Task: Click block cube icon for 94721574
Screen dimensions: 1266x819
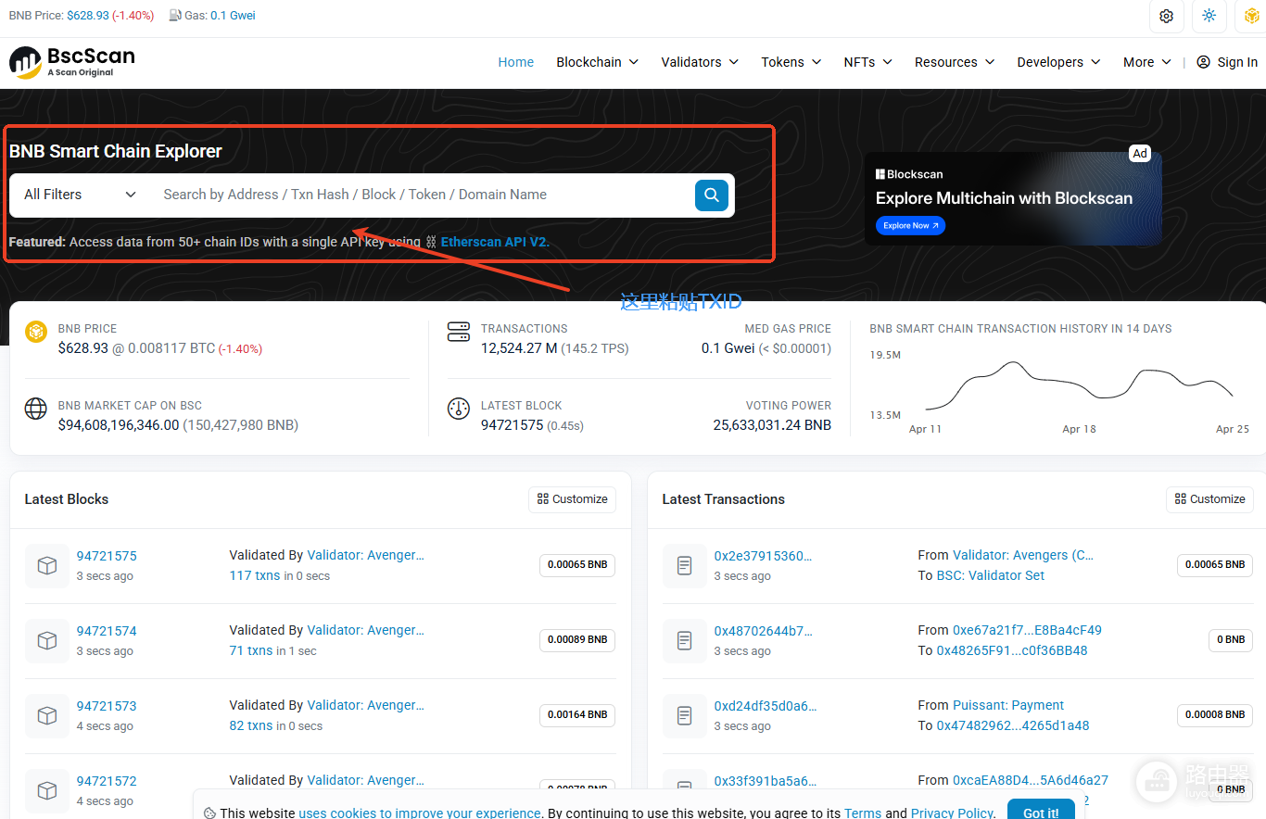Action: (47, 640)
